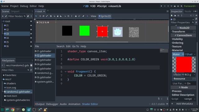Create new resource in Inspector
This screenshot has height=112, width=199.
pos(172,16)
